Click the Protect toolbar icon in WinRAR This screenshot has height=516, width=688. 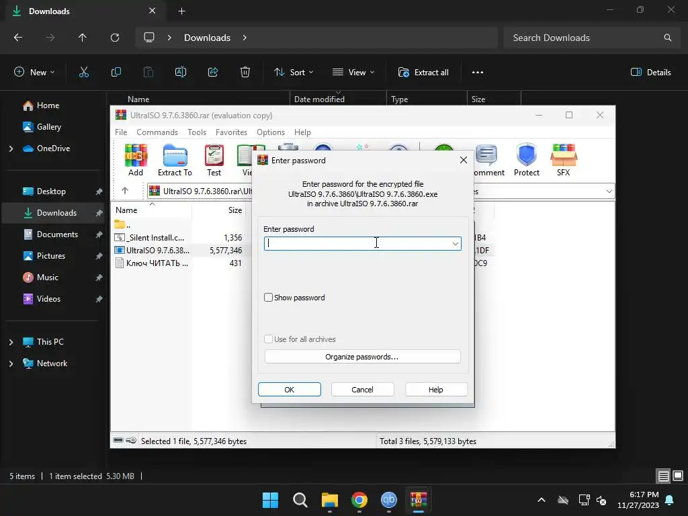[526, 160]
